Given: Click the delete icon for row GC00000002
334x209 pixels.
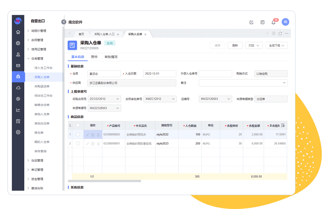Looking at the screenshot, I should tap(98, 135).
